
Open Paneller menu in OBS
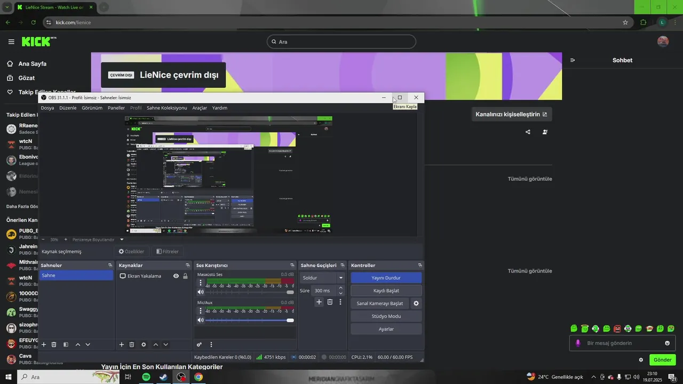(x=116, y=108)
